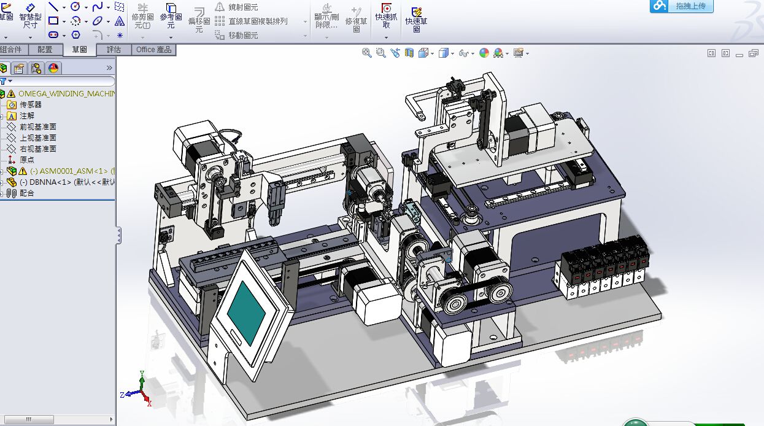Image resolution: width=764 pixels, height=426 pixels.
Task: Click the Zoom to Fit magnifier icon
Action: pos(367,53)
